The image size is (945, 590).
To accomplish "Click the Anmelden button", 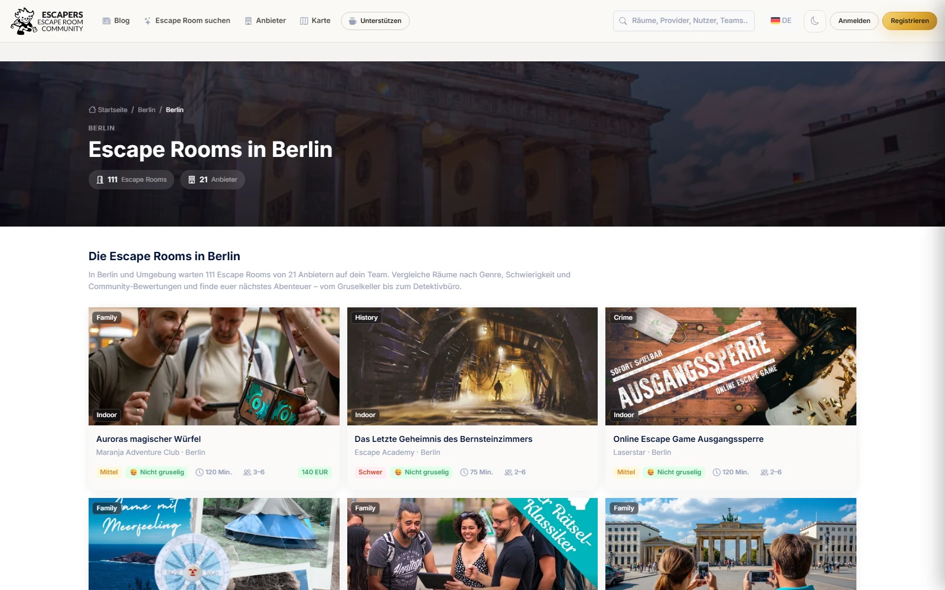I will click(x=854, y=21).
